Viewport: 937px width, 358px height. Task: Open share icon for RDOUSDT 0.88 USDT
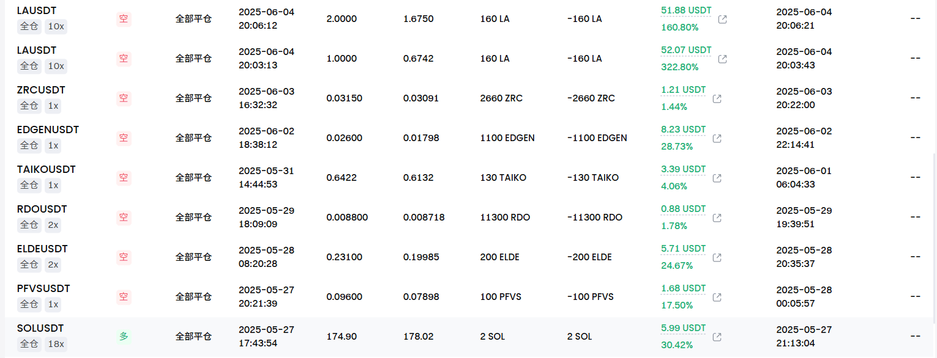717,218
